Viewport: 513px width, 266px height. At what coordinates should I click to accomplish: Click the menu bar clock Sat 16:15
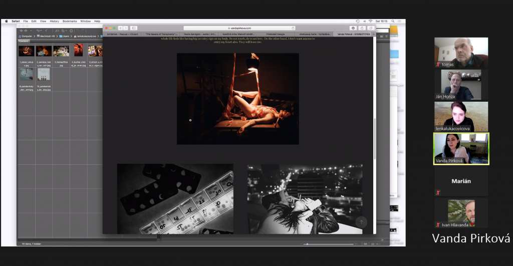coord(381,21)
